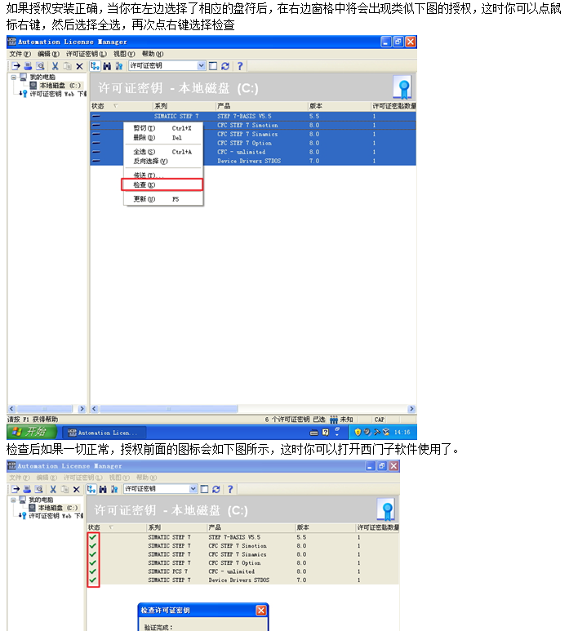
Task: Click the 开始 Start button on the taskbar
Action: point(32,432)
